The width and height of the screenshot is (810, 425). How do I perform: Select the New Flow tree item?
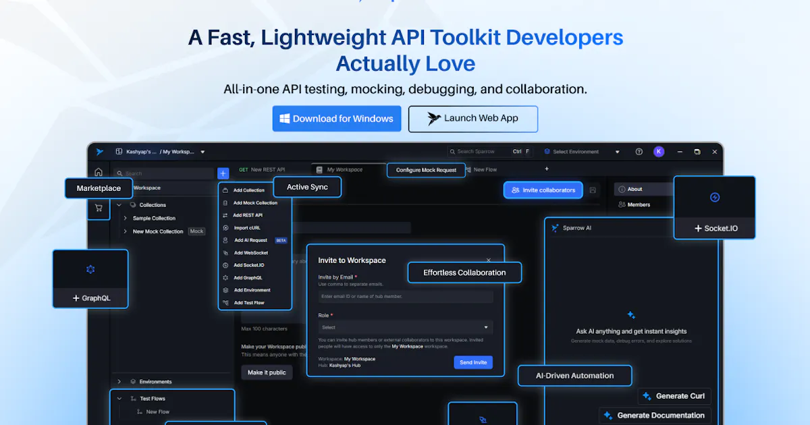click(153, 412)
